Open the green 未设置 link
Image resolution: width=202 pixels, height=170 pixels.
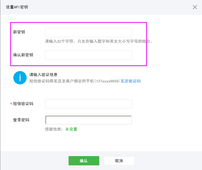[71, 129]
